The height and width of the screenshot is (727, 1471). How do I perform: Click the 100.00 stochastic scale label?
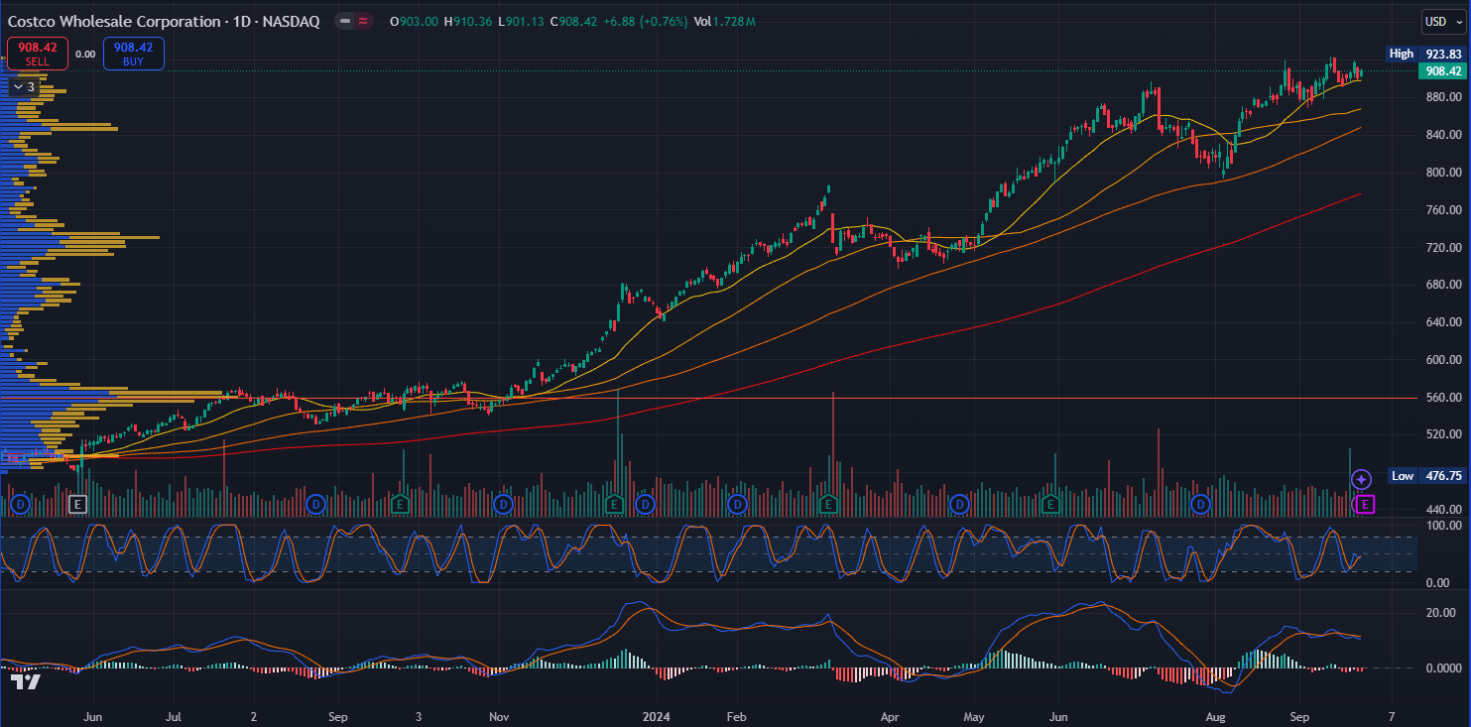pos(1443,525)
